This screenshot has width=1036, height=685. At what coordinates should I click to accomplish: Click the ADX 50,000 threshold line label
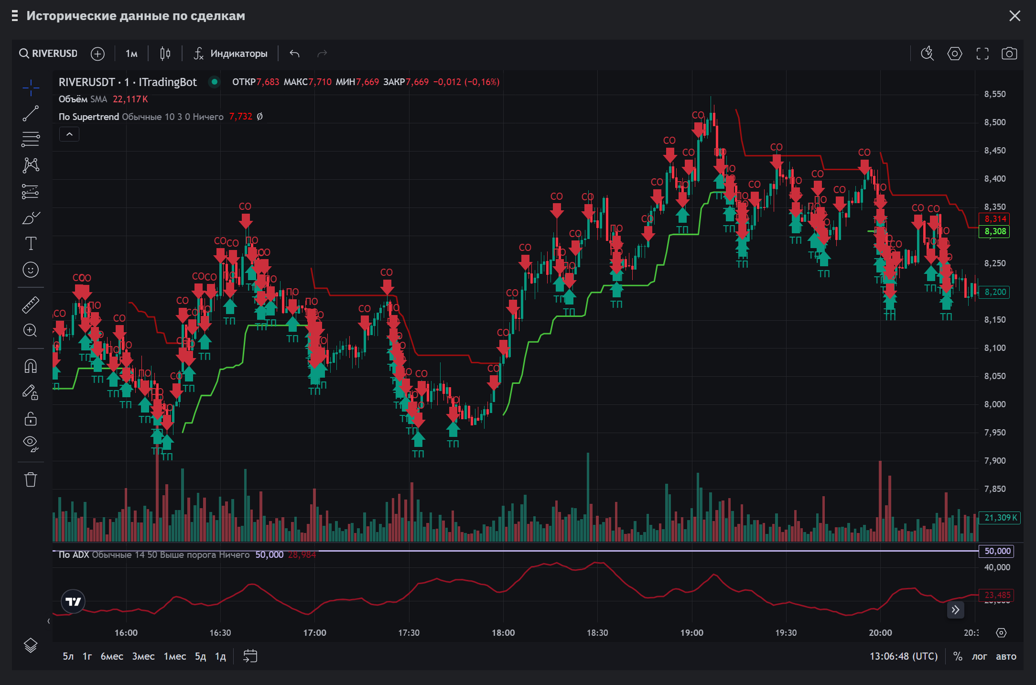coord(996,551)
